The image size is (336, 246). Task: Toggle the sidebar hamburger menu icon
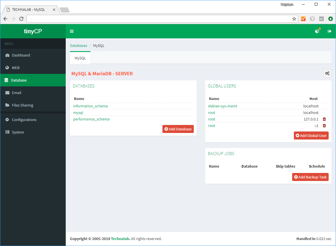72,31
